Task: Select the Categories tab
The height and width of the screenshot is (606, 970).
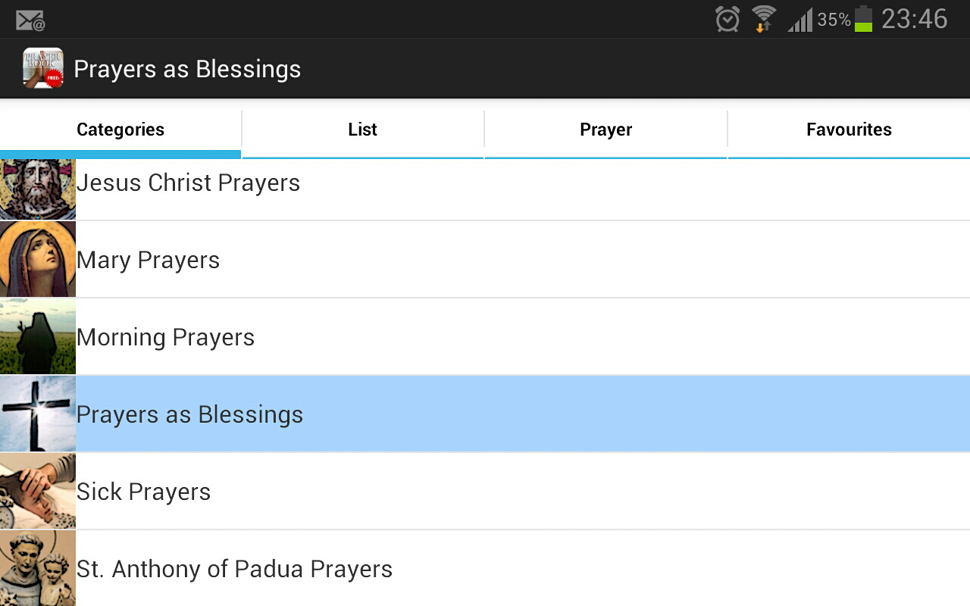Action: pyautogui.click(x=120, y=130)
